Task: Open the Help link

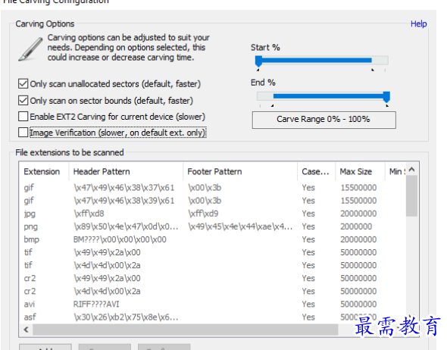Action: point(418,23)
